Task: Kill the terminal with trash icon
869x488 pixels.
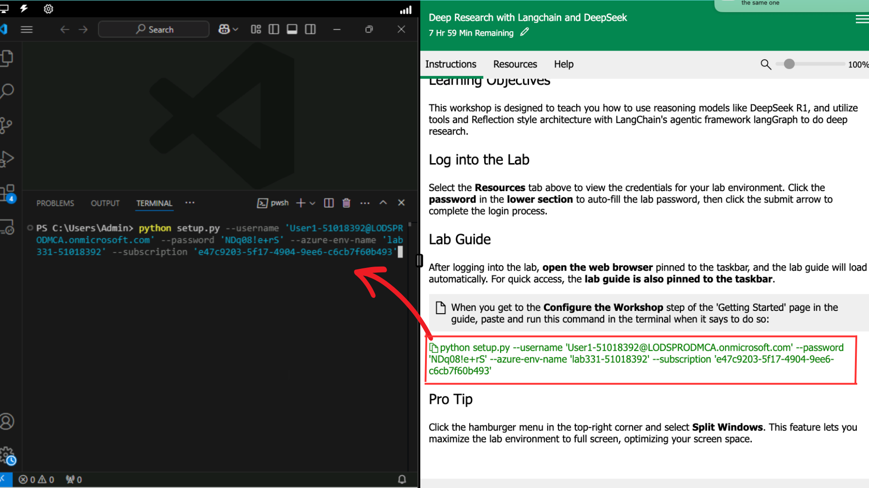Action: (346, 203)
